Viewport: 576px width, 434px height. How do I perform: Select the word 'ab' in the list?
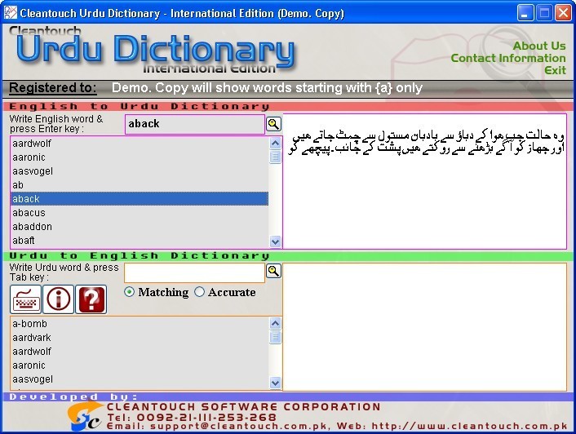pyautogui.click(x=140, y=185)
